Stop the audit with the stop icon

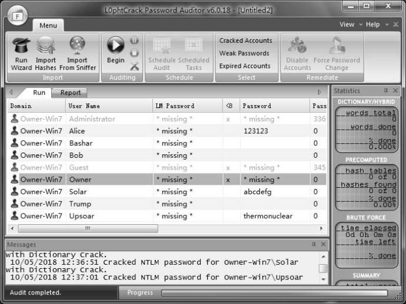pyautogui.click(x=134, y=53)
